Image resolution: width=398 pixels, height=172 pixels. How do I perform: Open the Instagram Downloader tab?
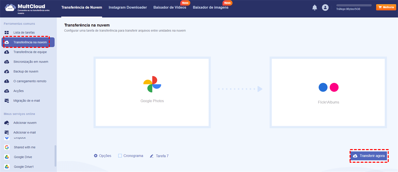[128, 7]
